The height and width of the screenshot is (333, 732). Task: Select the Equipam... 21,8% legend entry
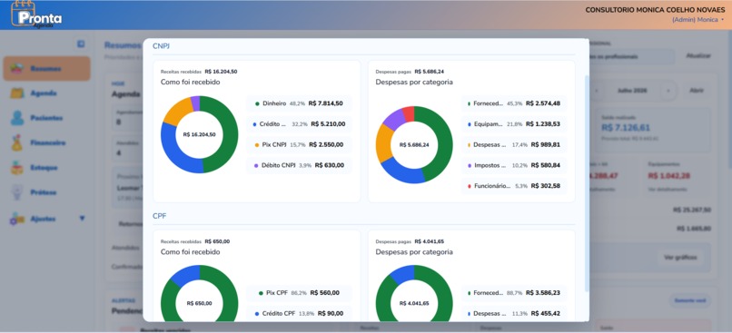tap(514, 124)
